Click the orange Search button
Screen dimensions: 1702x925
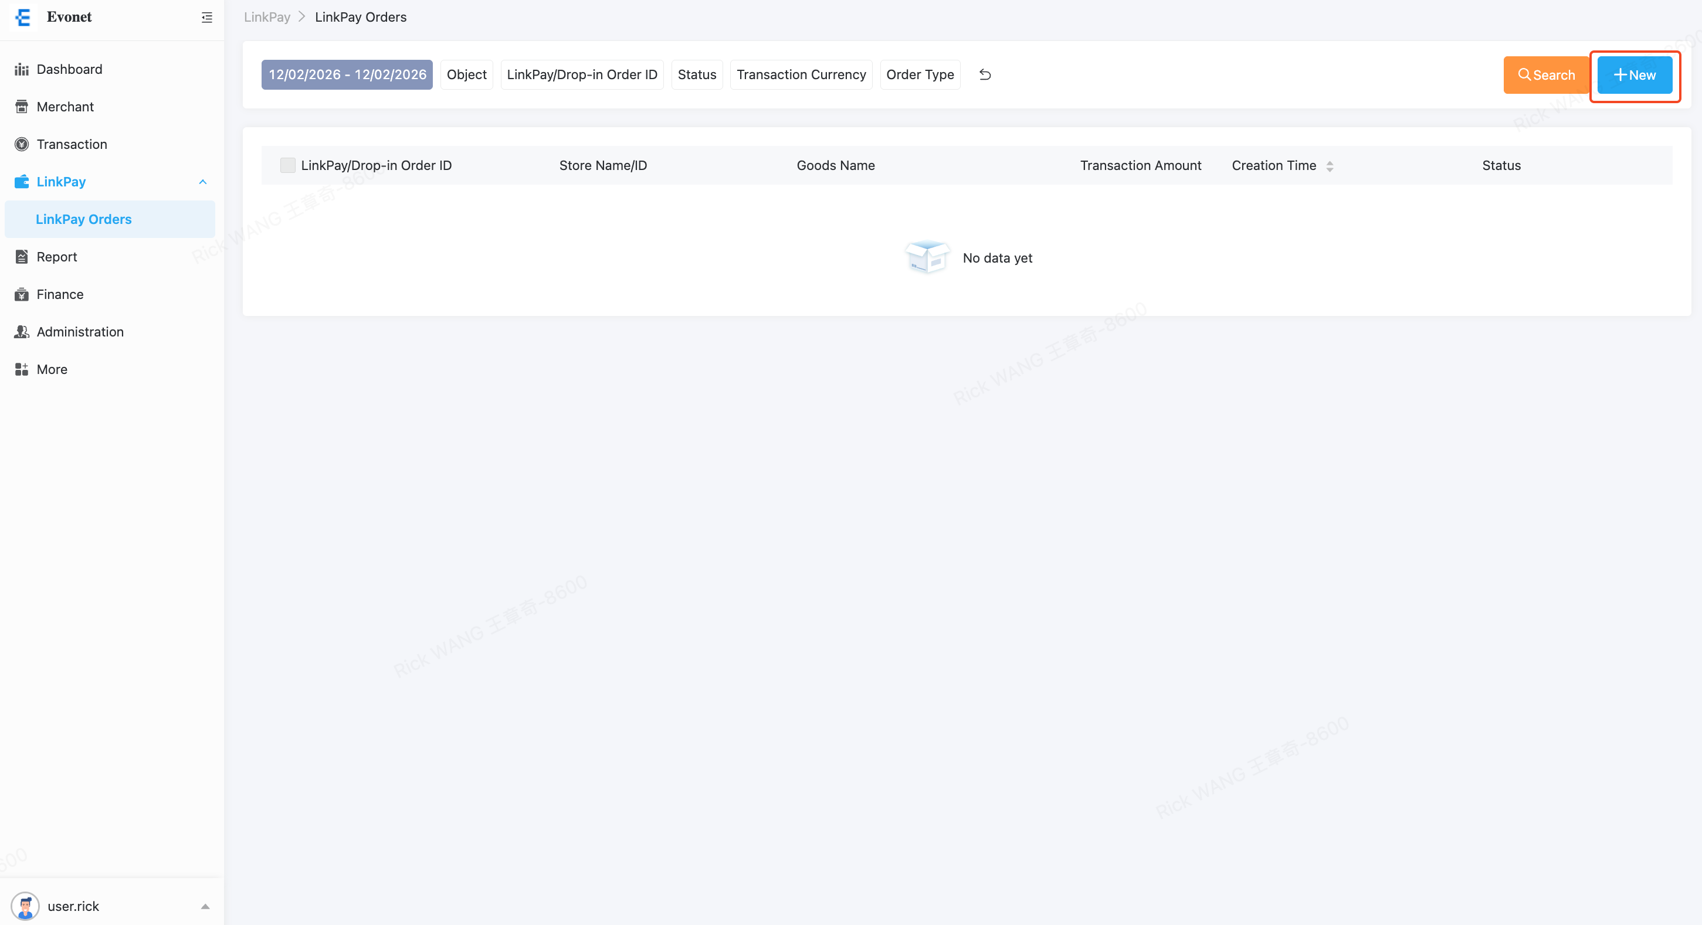click(1545, 75)
